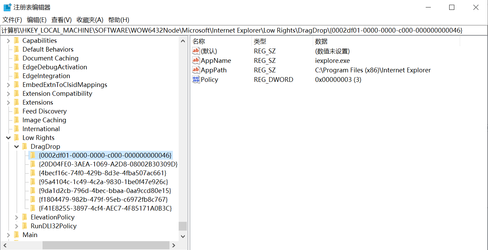488x250 pixels.
Task: Click the tree scroll down arrow
Action: [183, 236]
